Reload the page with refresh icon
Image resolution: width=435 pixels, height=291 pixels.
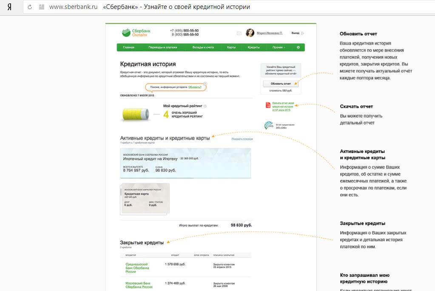[x=30, y=7]
